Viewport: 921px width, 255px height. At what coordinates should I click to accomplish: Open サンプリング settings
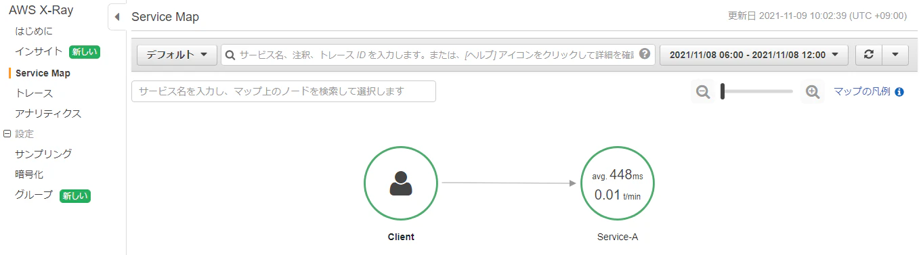click(43, 154)
